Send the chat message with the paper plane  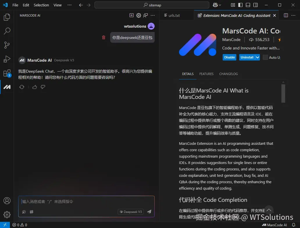point(149,211)
